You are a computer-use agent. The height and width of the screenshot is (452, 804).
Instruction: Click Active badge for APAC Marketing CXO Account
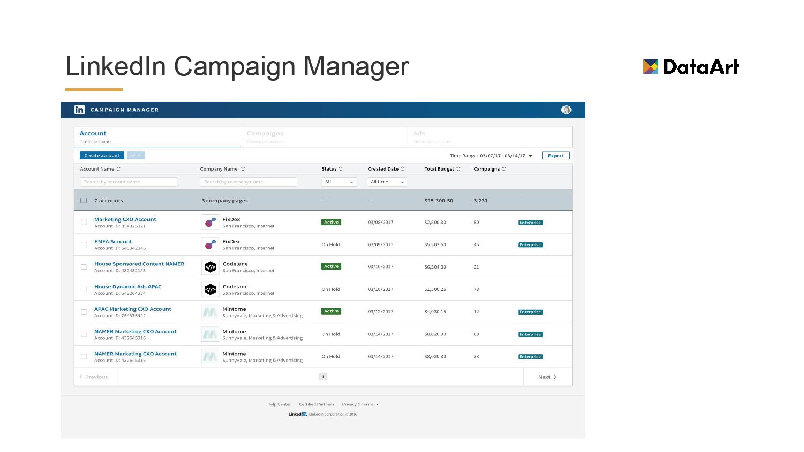pos(332,311)
